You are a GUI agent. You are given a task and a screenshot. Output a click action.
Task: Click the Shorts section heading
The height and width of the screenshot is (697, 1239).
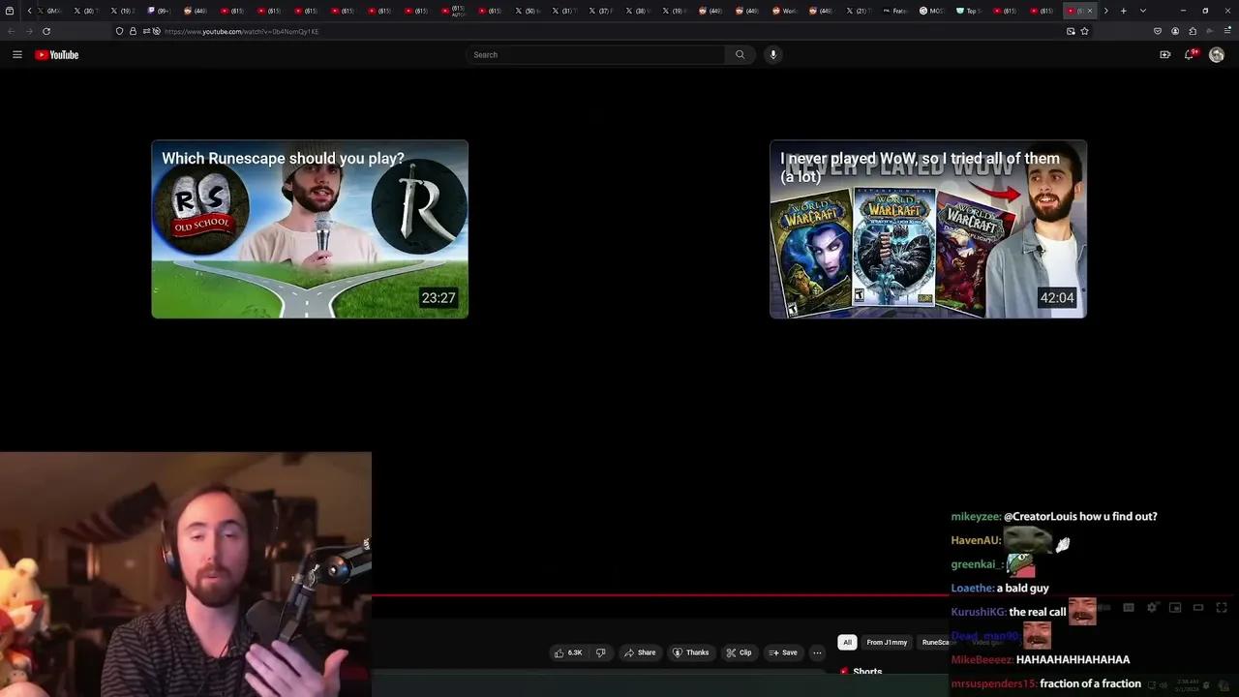867,672
